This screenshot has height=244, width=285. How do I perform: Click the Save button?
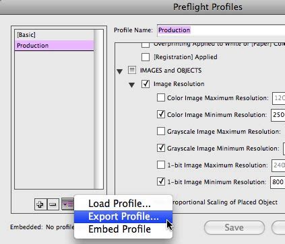point(234,228)
